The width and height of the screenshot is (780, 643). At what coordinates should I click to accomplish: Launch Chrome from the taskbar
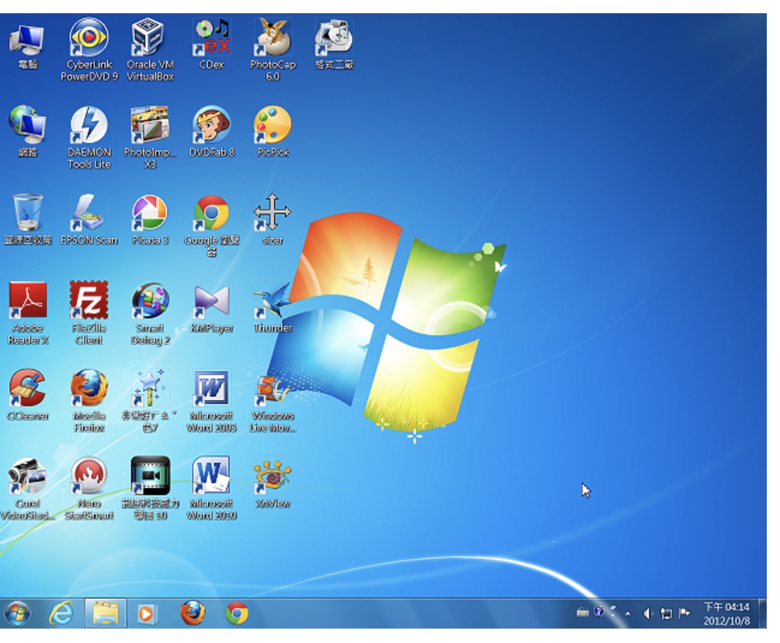tap(237, 614)
